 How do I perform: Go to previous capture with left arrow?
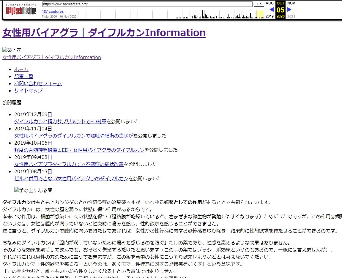pyautogui.click(x=271, y=10)
